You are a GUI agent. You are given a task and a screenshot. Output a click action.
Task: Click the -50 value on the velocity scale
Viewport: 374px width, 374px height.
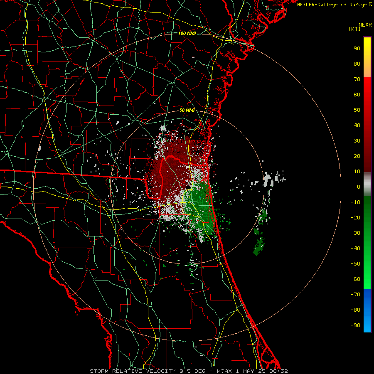pyautogui.click(x=355, y=264)
